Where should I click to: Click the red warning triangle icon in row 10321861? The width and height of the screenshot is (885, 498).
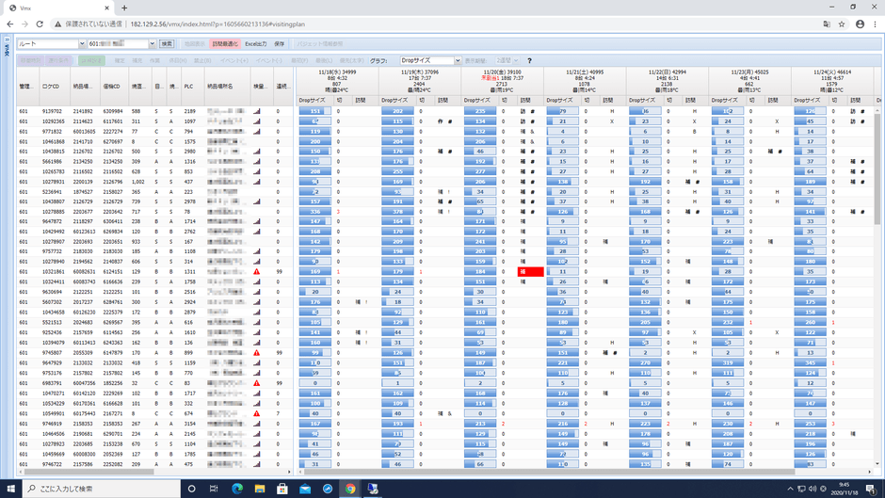click(257, 272)
